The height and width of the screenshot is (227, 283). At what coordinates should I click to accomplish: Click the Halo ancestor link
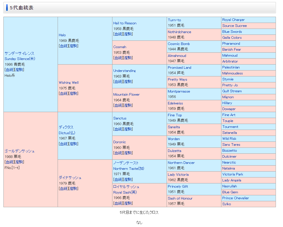62,35
